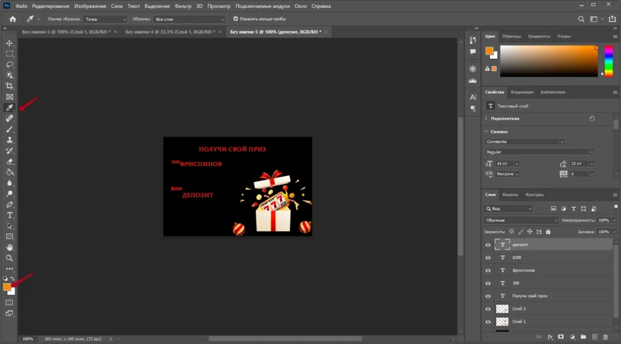The image size is (621, 344).
Task: Click the 'Слой 2' layer thumbnail
Action: [502, 309]
